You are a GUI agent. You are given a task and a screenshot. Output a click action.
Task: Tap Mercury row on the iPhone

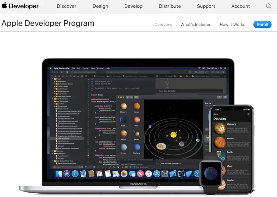[232, 128]
